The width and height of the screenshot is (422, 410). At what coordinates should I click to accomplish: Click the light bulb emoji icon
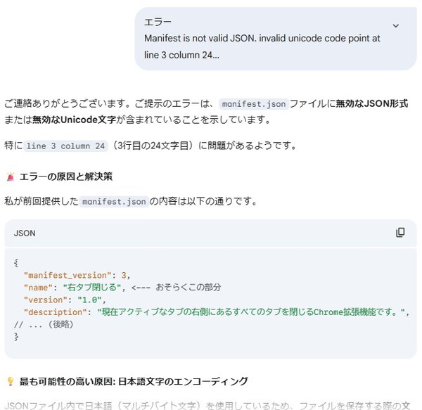tap(10, 381)
